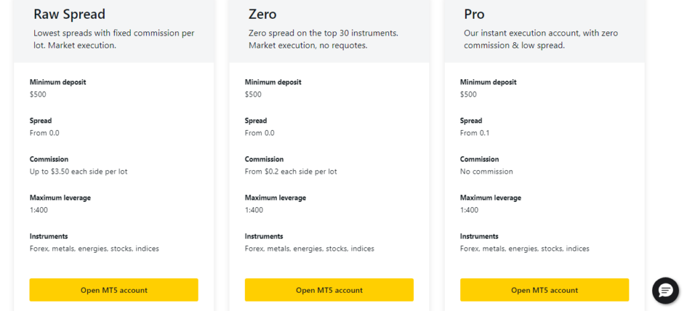Click the 1:400 leverage value in Zero card
Screen dimensions: 687x311
point(254,210)
